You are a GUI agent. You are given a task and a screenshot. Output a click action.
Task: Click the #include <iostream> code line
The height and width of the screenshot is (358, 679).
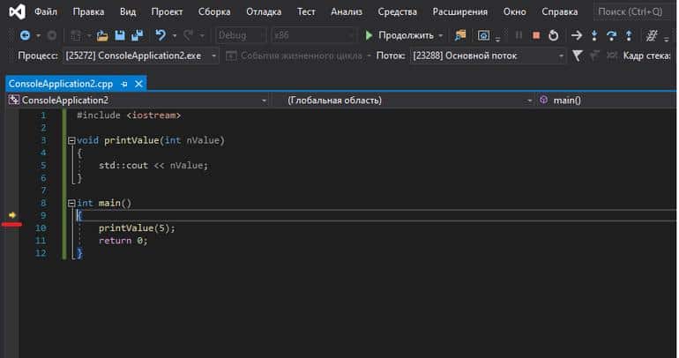129,116
